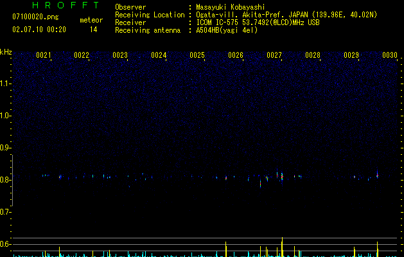The height and width of the screenshot is (257, 404).
Task: Click the Receiving Location label
Action: (150, 15)
